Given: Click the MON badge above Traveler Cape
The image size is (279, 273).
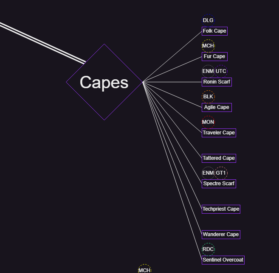Looking at the screenshot, I should pos(208,122).
